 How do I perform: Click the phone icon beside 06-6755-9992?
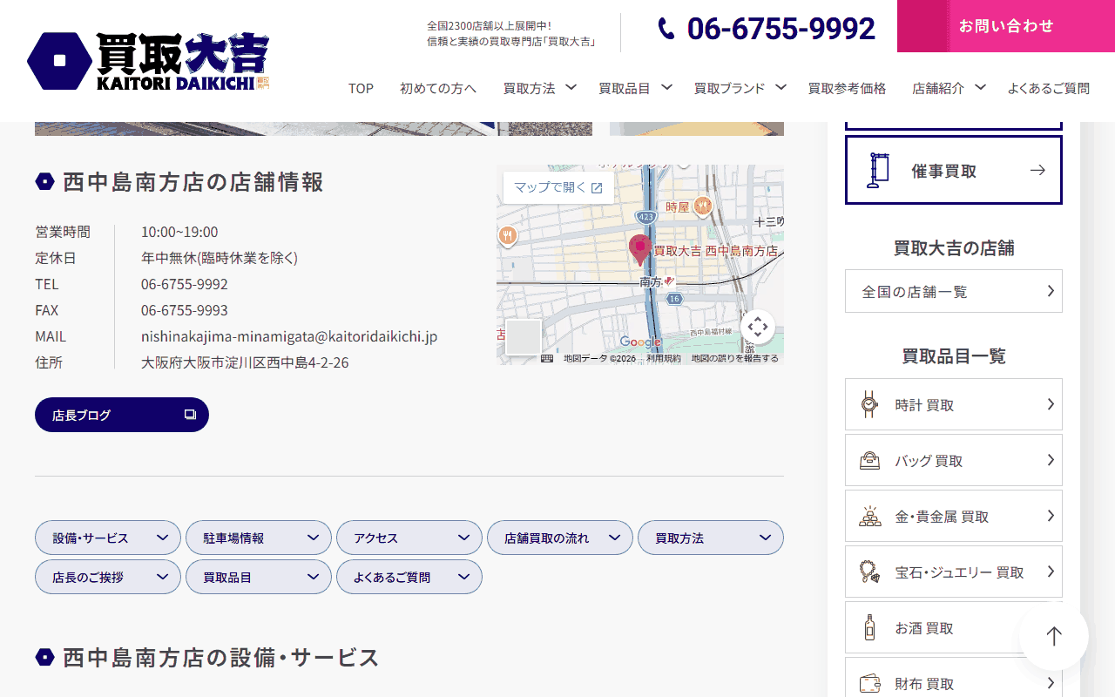(x=666, y=29)
